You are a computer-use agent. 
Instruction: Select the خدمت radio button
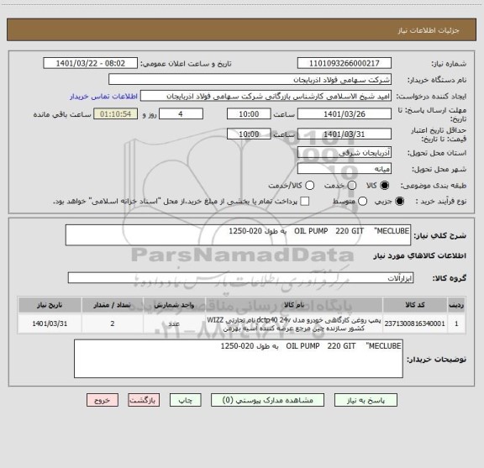click(x=352, y=186)
